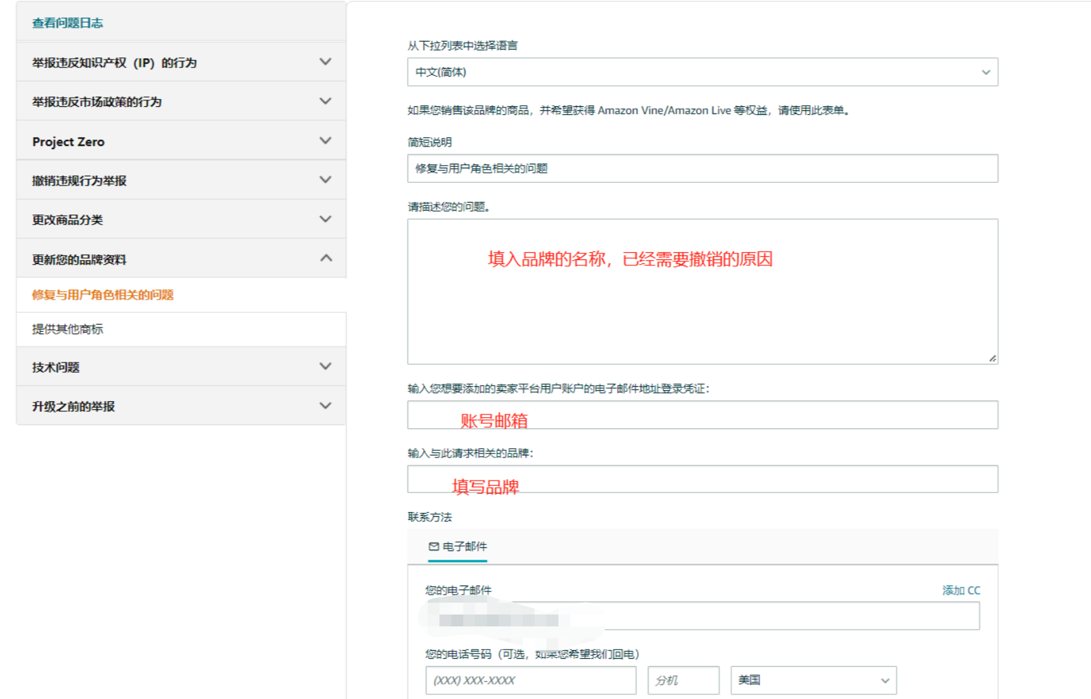
Task: Click the 输入与此请求相关的品牌 field
Action: coord(702,479)
